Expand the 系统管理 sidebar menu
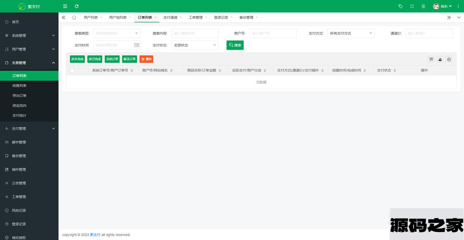Image resolution: width=464 pixels, height=240 pixels. point(29,35)
